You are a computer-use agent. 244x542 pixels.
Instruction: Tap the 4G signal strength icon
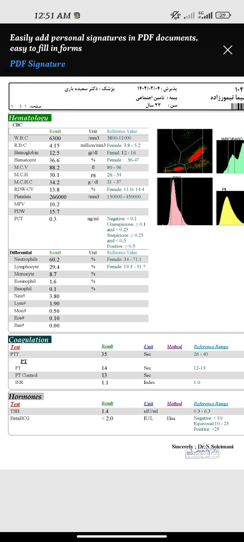(x=206, y=15)
